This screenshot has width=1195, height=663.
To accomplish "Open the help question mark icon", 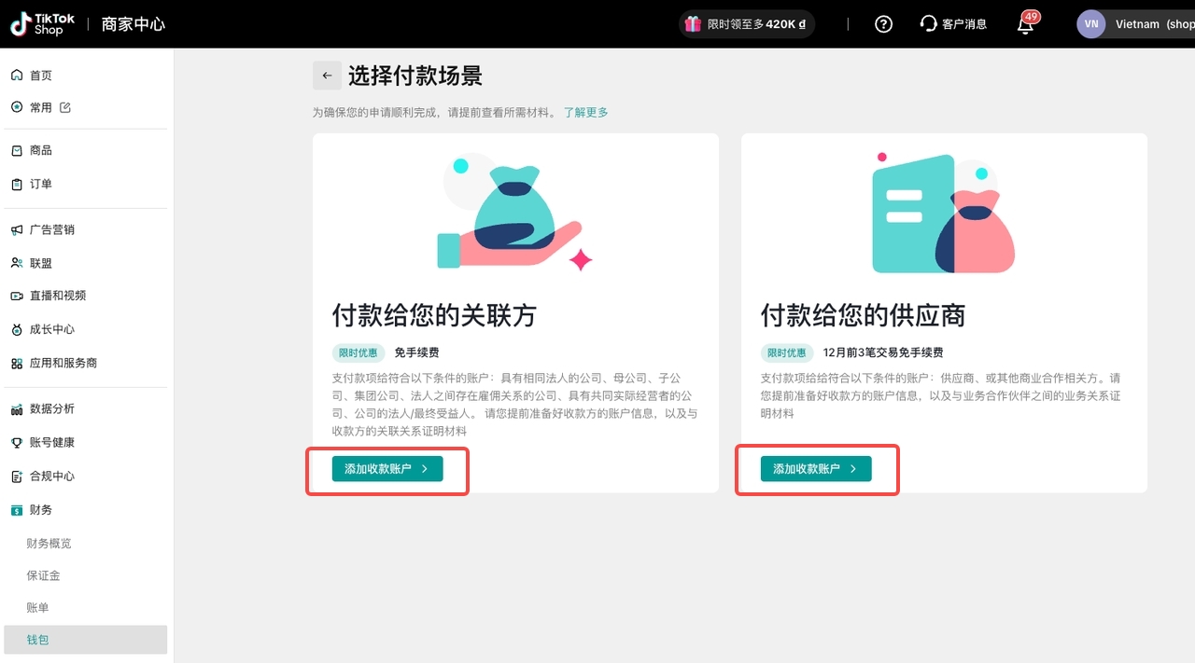I will 883,24.
